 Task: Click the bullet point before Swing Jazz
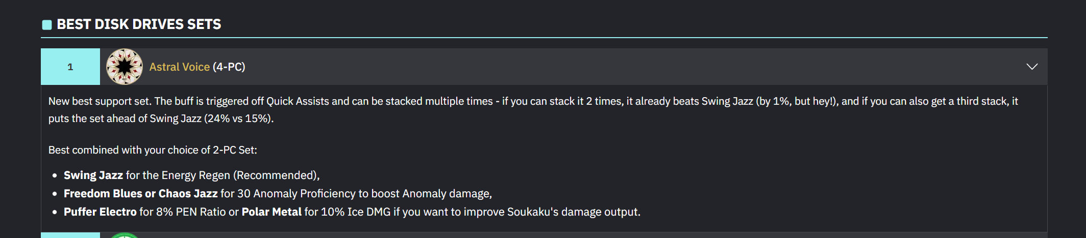(x=55, y=176)
